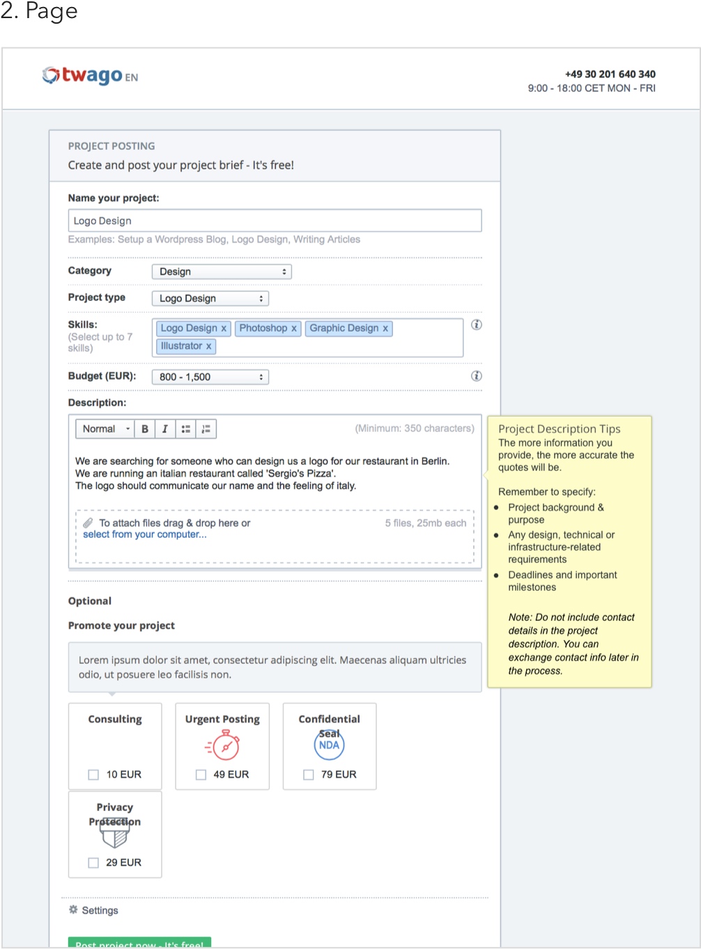Click the phone number +49 30 201 640 340

[x=610, y=74]
